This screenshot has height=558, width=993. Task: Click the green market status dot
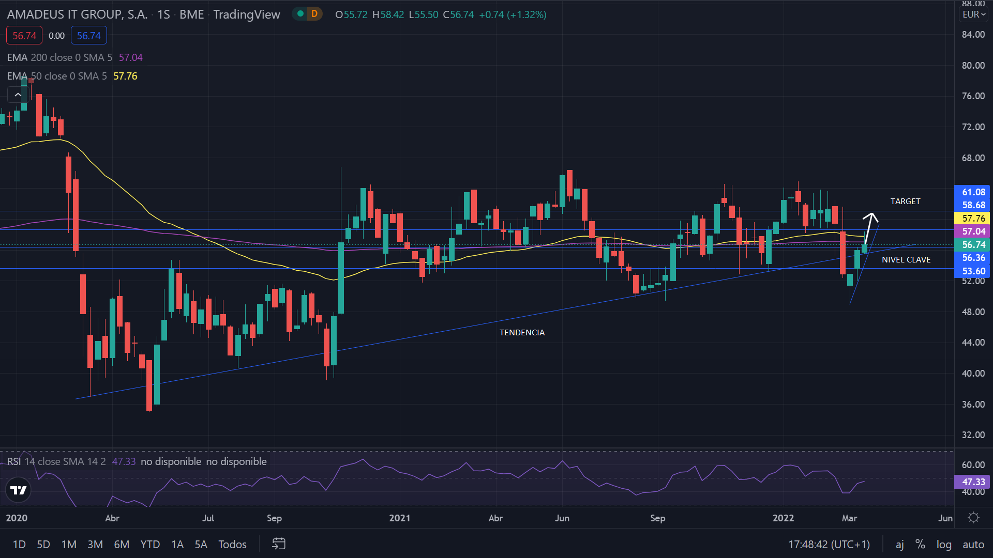pyautogui.click(x=300, y=14)
